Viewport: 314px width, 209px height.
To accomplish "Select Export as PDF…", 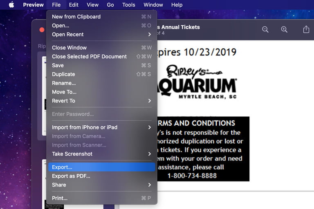I will pos(101,176).
